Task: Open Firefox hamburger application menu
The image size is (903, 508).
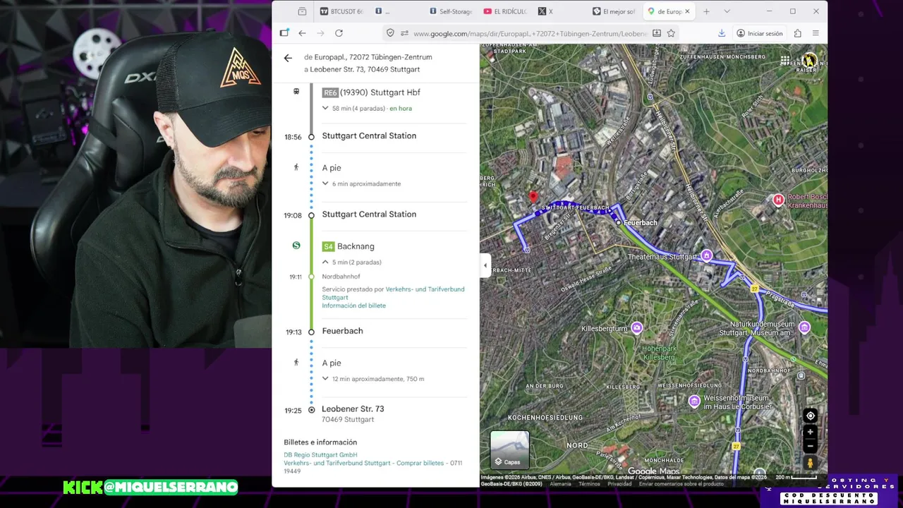Action: [x=816, y=33]
